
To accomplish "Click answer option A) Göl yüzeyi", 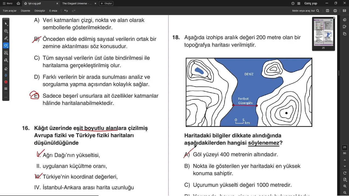I will click(231, 154).
